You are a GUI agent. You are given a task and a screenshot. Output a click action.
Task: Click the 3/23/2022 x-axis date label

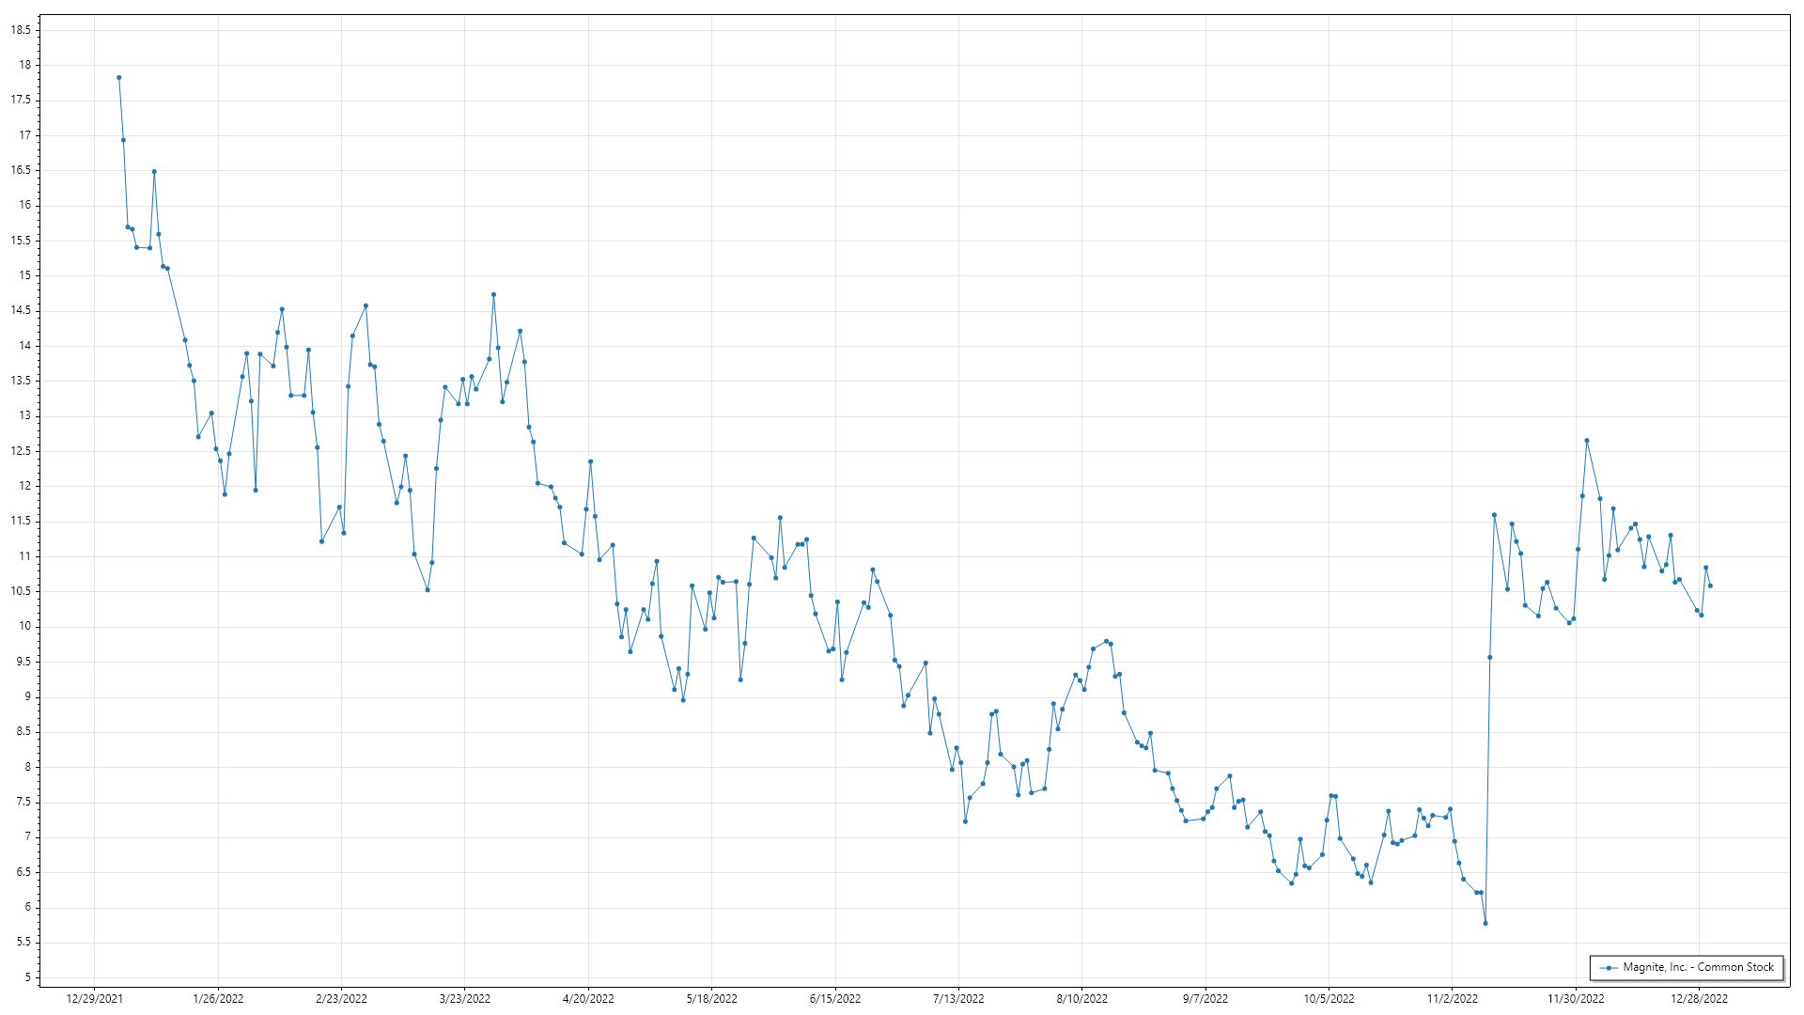(465, 999)
